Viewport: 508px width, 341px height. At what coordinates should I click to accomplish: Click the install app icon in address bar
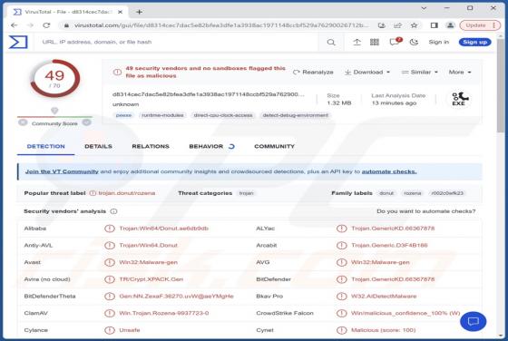point(382,25)
